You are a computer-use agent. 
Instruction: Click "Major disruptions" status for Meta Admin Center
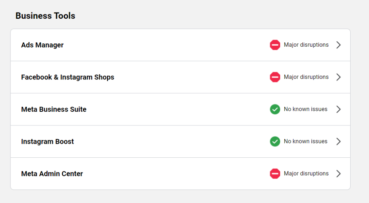(306, 174)
